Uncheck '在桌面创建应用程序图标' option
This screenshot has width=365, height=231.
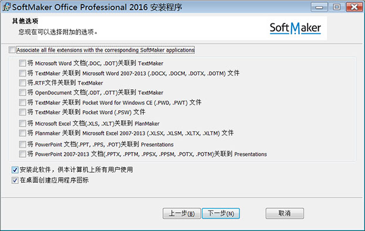15,180
